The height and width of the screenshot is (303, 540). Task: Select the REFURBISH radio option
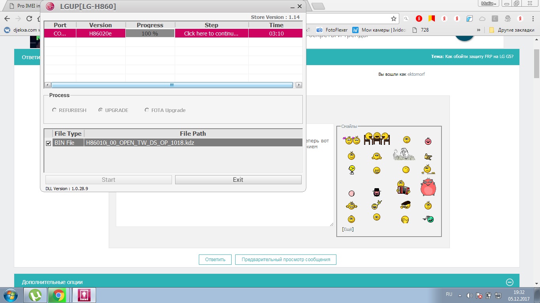[54, 110]
